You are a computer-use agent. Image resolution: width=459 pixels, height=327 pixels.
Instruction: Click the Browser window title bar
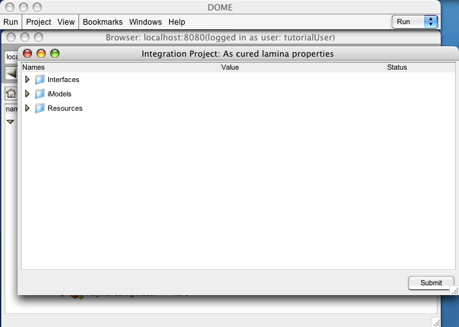[220, 37]
